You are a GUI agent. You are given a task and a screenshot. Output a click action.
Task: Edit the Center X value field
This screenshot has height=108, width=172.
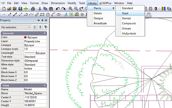tap(35, 97)
